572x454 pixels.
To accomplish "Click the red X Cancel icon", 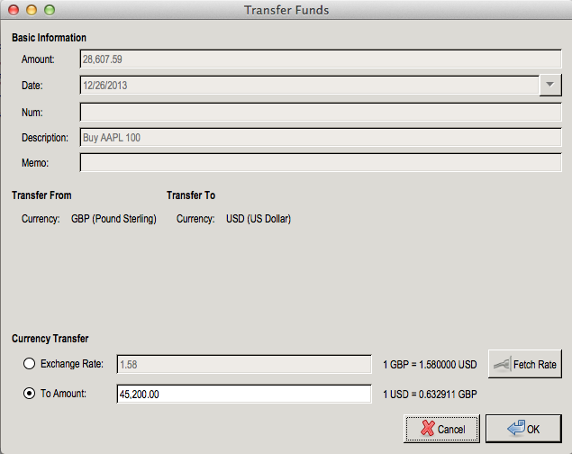I will pyautogui.click(x=428, y=429).
